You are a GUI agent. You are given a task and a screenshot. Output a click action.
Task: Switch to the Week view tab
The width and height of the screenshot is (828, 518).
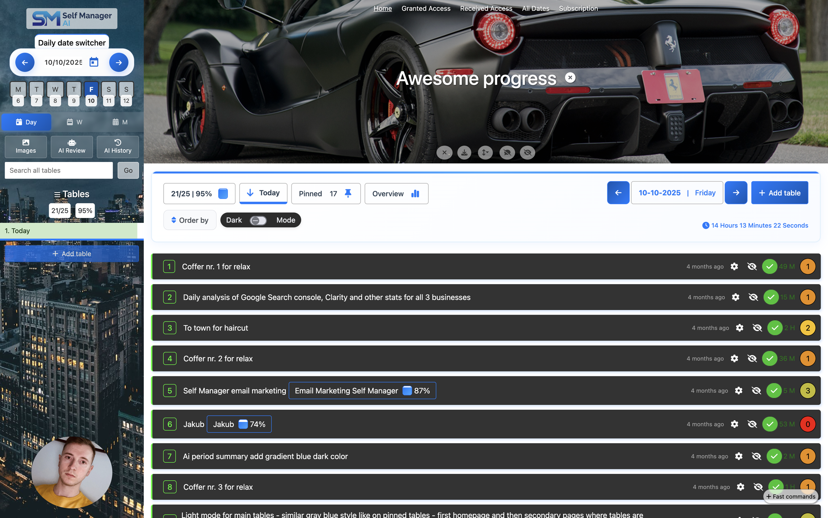click(x=75, y=122)
